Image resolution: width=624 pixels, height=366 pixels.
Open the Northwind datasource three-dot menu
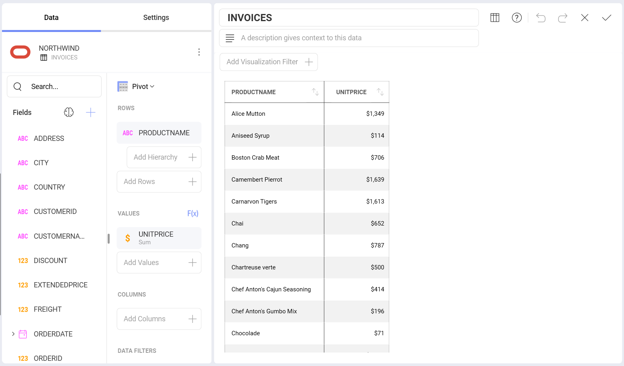199,52
